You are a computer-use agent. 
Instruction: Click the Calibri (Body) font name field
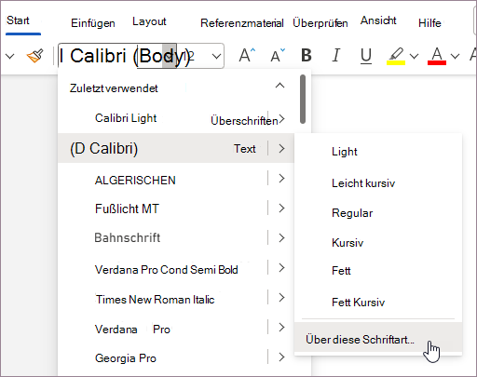click(117, 56)
